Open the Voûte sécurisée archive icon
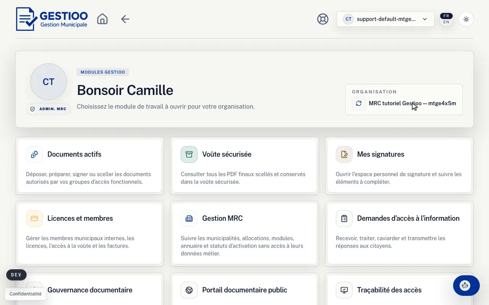The height and width of the screenshot is (305, 489). (189, 154)
